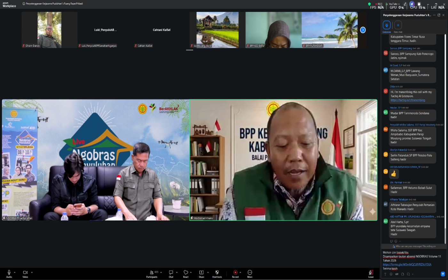The height and width of the screenshot is (280, 448).
Task: Open the More menu in meeting toolbar
Action: click(250, 273)
